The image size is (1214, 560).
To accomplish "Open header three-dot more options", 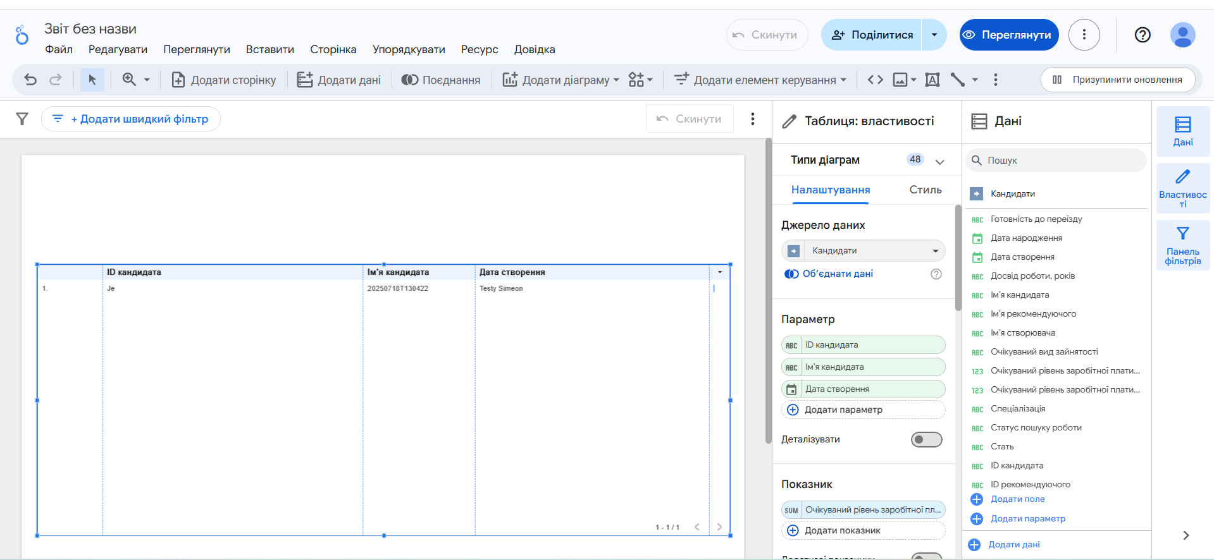I will tap(1084, 35).
